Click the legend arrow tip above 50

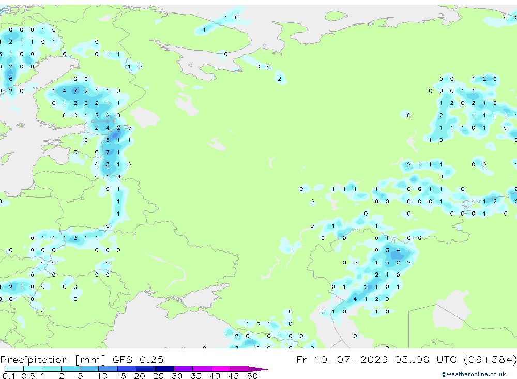pyautogui.click(x=258, y=369)
